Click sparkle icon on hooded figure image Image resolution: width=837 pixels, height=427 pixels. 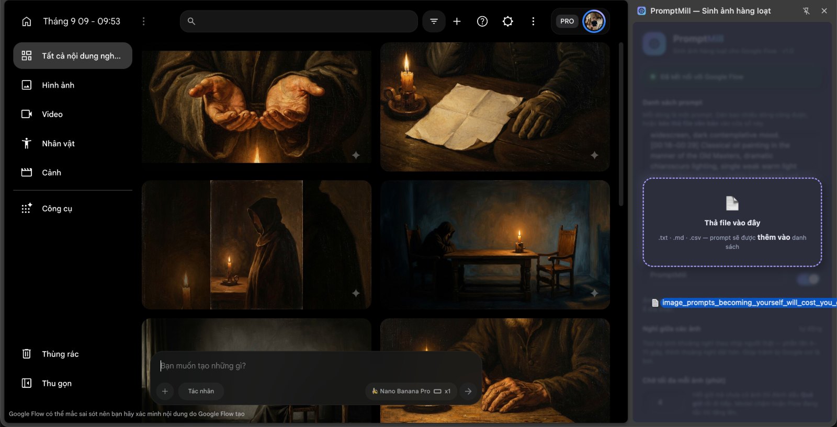356,293
